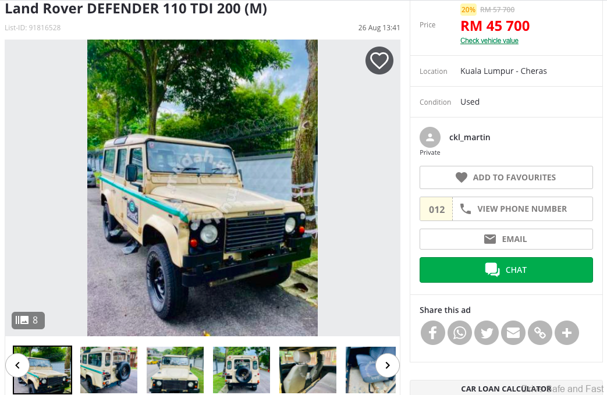Toggle the heart favourite icon on photo
Viewport: 607px width, 395px height.
tap(379, 61)
